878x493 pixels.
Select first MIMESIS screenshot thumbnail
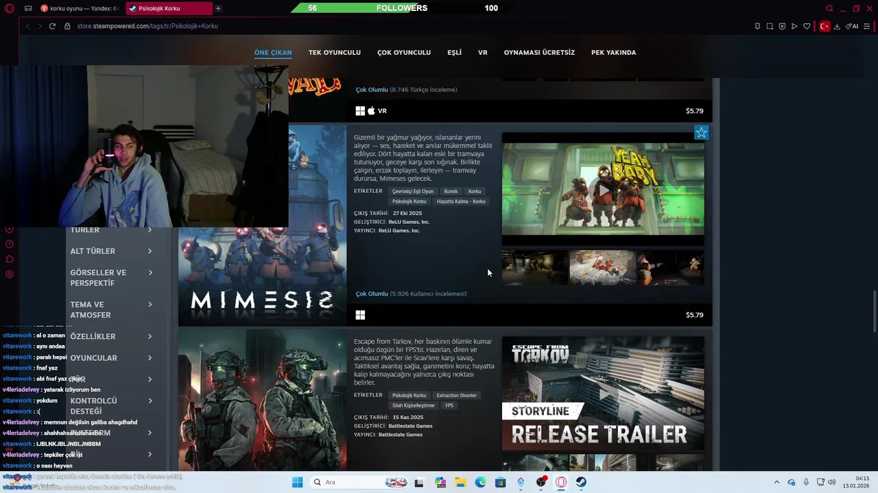tap(535, 267)
